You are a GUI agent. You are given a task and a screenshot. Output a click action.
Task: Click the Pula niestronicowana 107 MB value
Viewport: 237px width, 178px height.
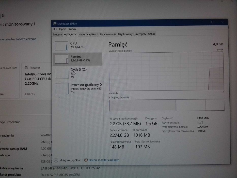click(x=143, y=147)
